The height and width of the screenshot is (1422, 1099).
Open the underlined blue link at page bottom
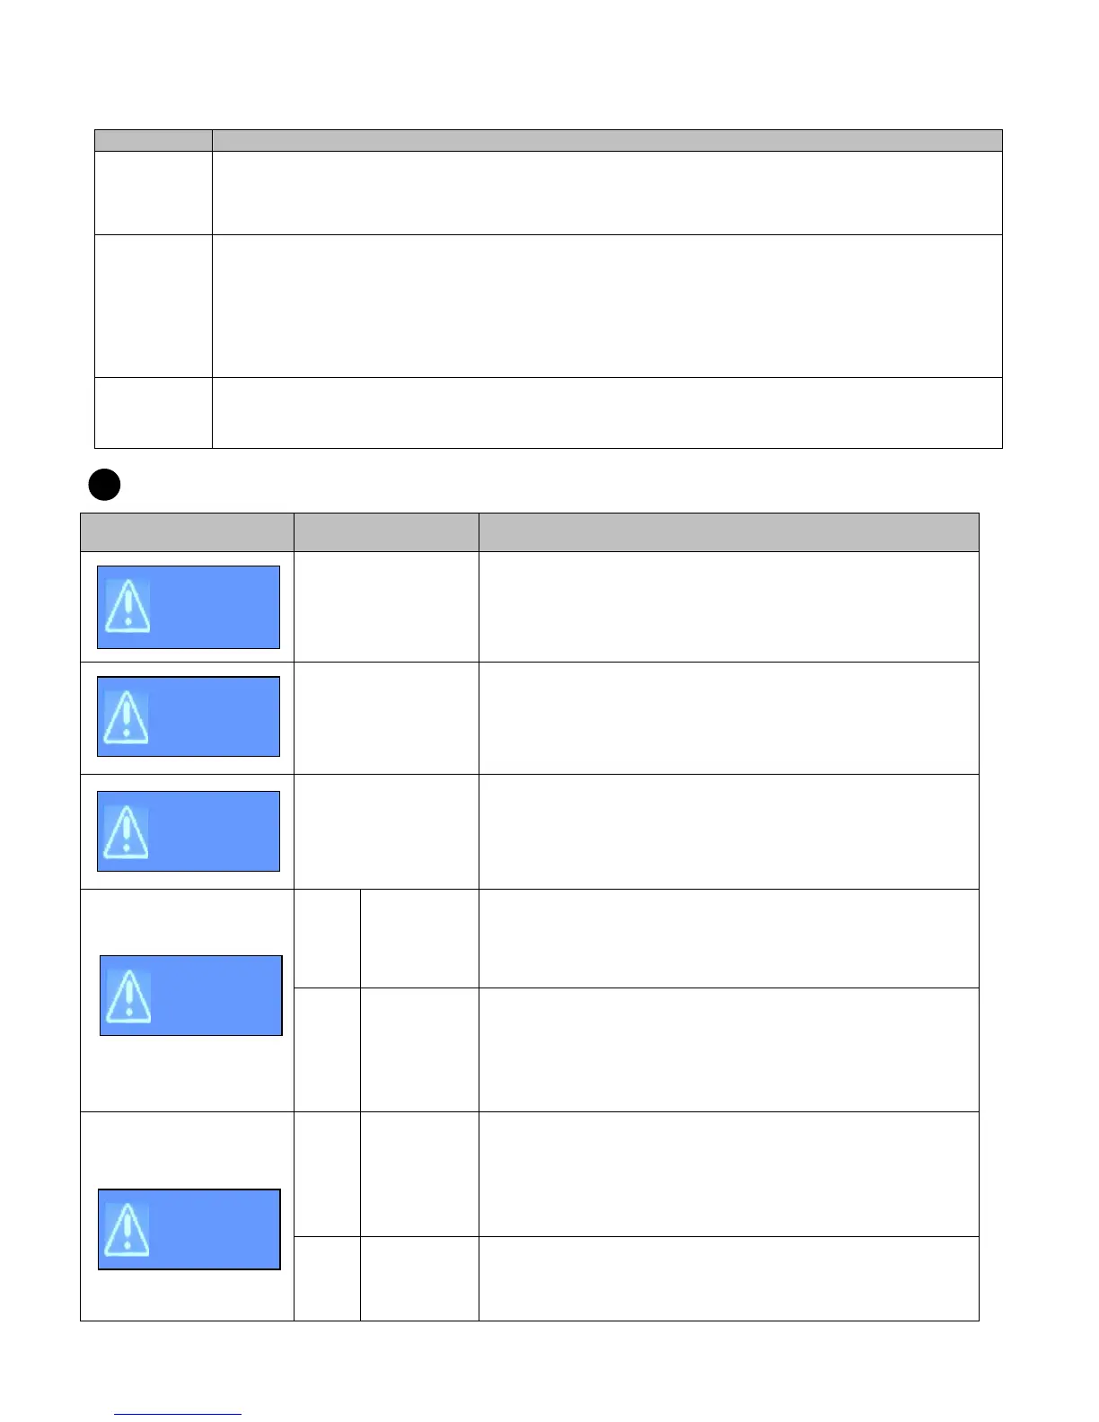[x=178, y=1414]
